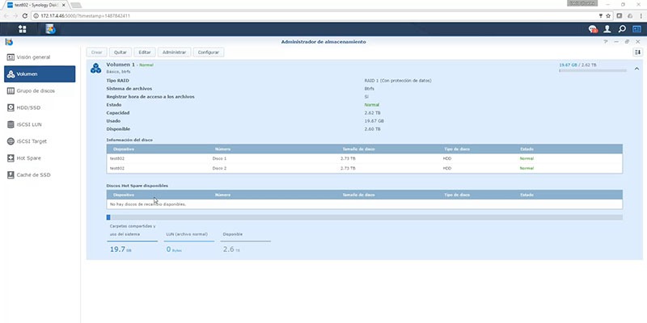Click the Configurar button
Image resolution: width=647 pixels, height=323 pixels.
click(209, 52)
